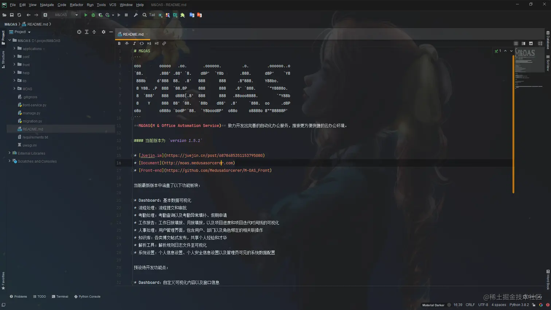
Task: Expand the help folder
Action: click(15, 72)
